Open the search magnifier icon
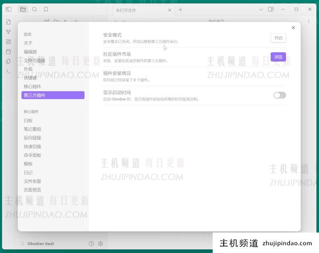The height and width of the screenshot is (253, 319). pos(34,9)
